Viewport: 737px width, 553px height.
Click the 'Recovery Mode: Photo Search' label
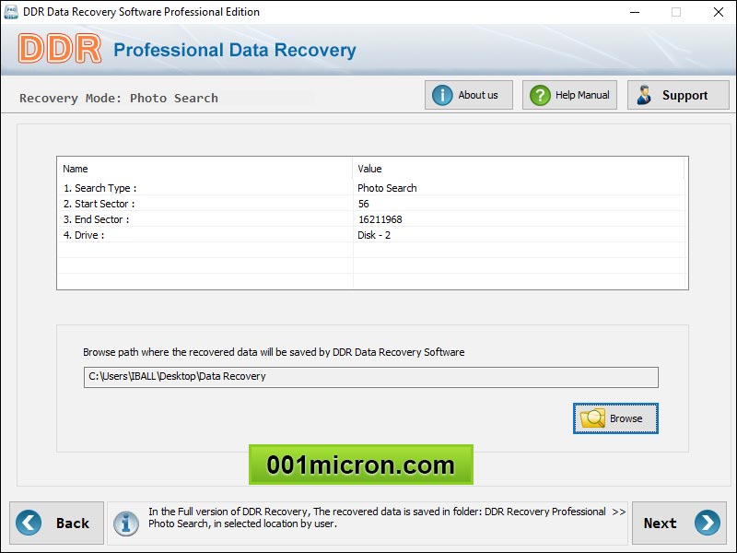click(119, 99)
